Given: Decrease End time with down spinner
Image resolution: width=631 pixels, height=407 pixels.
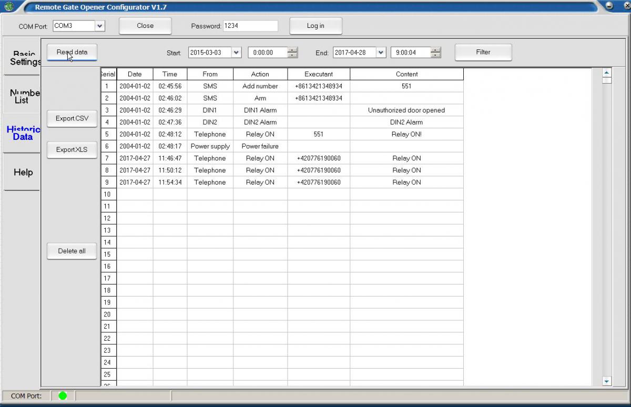Looking at the screenshot, I should [435, 55].
